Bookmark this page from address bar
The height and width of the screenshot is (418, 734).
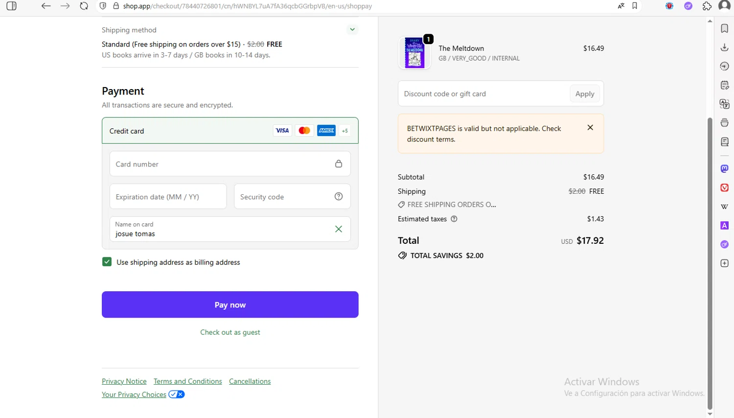pos(635,6)
